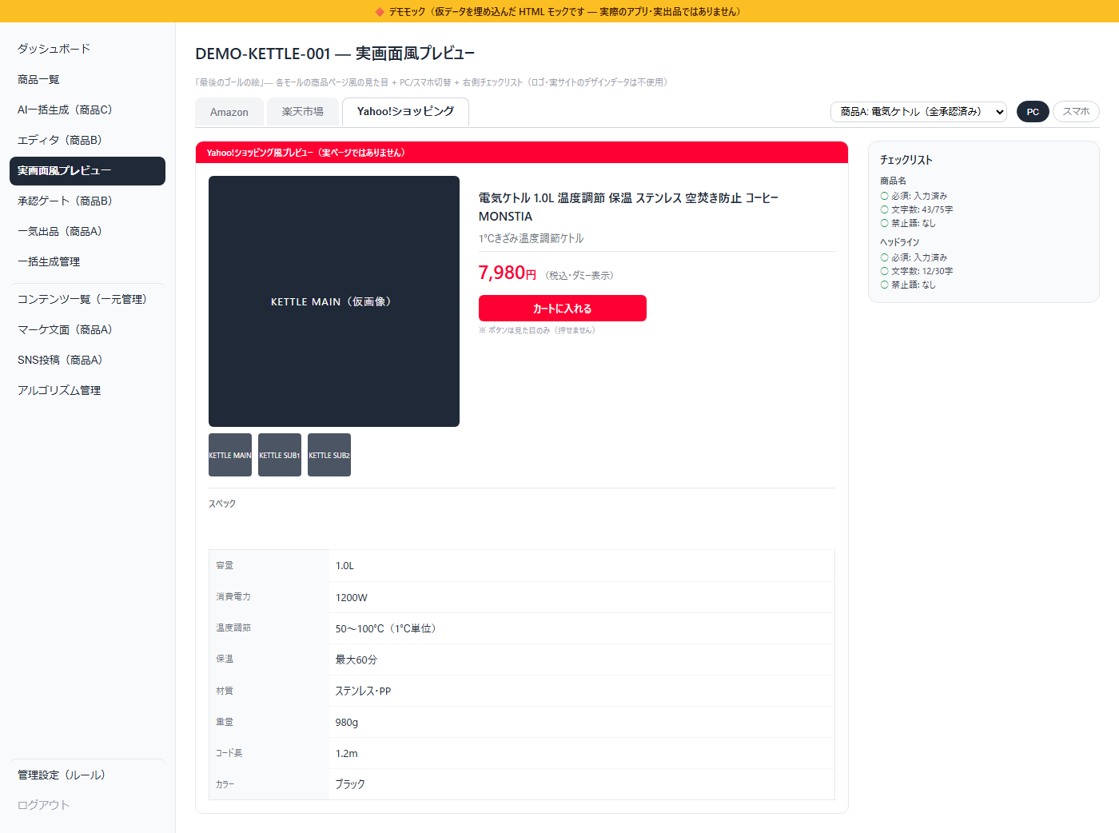
Task: Click the 容量 spec label
Action: 225,565
